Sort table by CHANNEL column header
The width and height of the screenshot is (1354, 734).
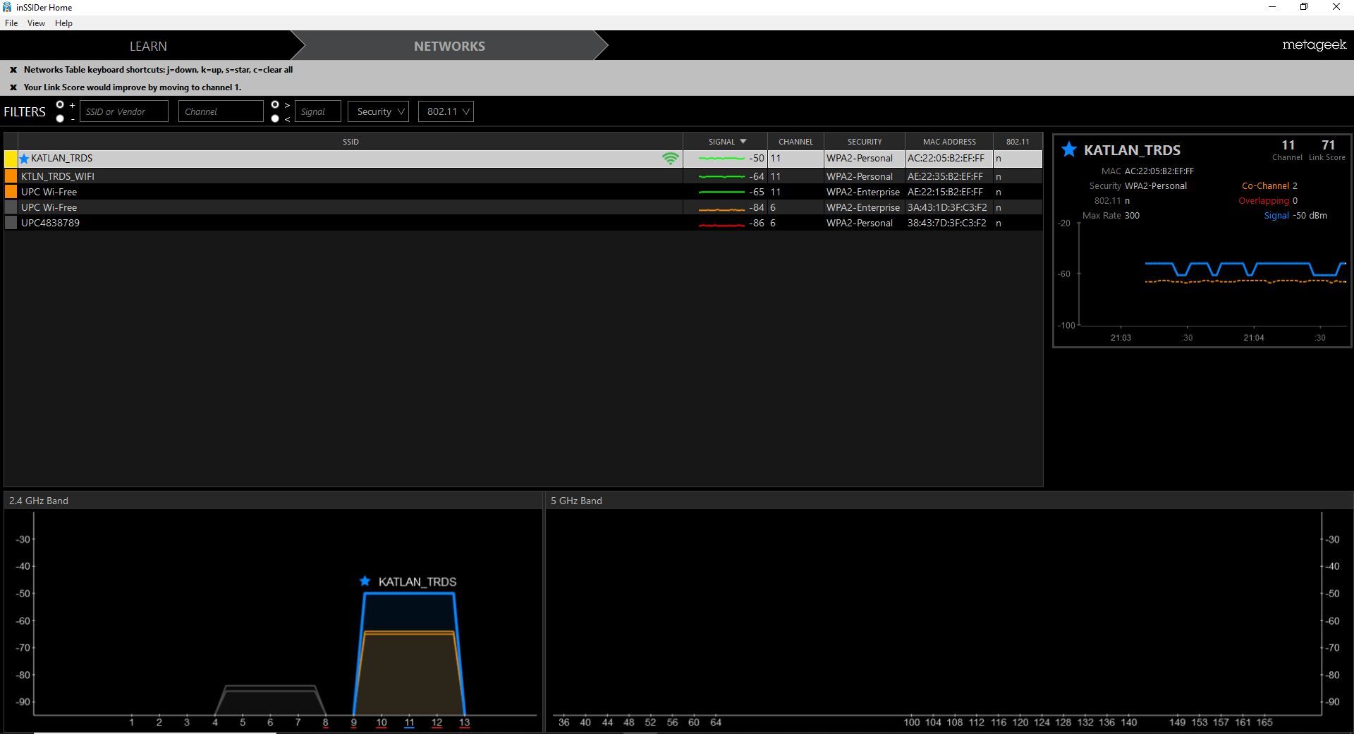click(795, 142)
